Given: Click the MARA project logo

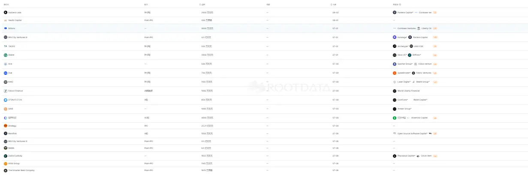Looking at the screenshot, I should (x=6, y=148).
